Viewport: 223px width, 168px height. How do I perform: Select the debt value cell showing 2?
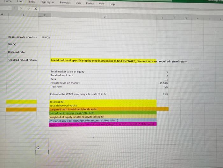pyautogui.click(x=162, y=76)
